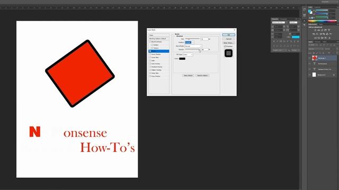Click the lock icon on Background layer
This screenshot has height=190, width=339.
[x=334, y=75]
